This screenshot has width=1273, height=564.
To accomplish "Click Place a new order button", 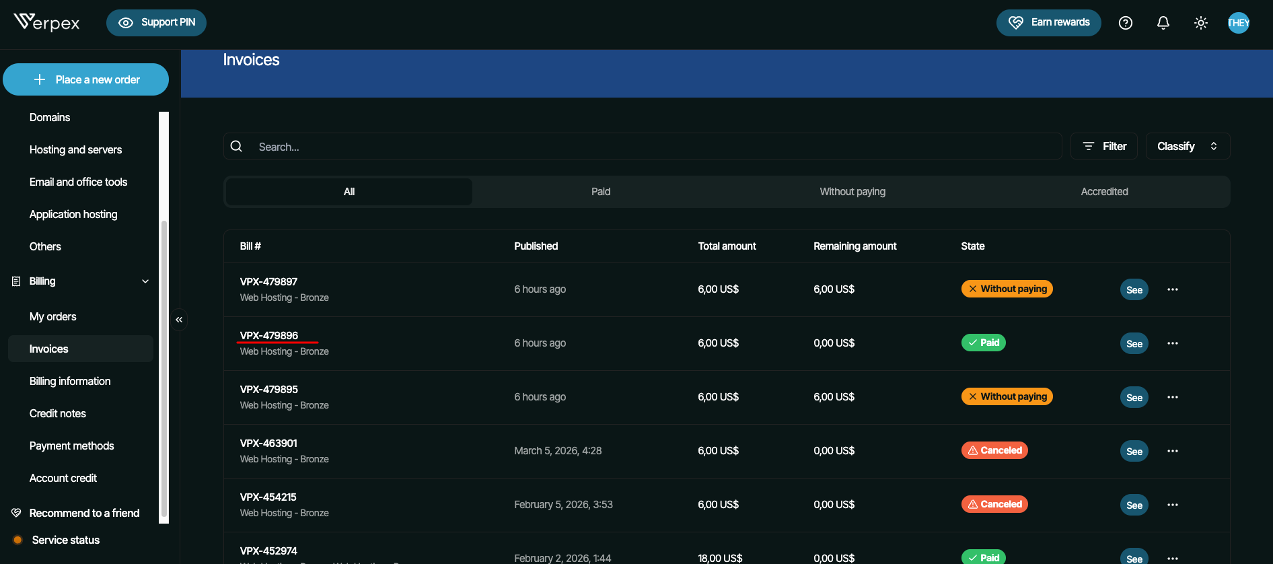I will tap(86, 79).
